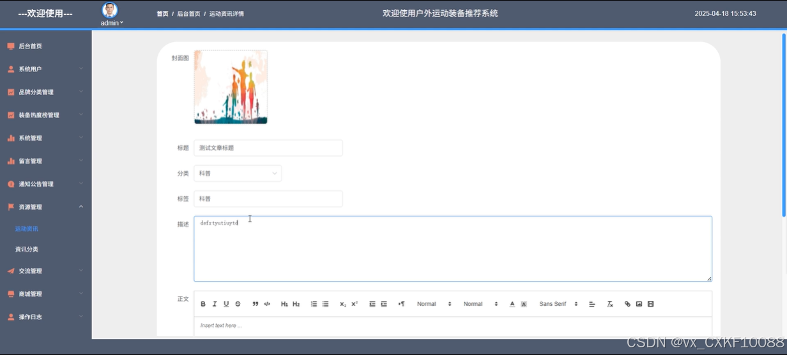Click the ---欢迎使用--- logo text
This screenshot has width=787, height=355.
(x=45, y=13)
